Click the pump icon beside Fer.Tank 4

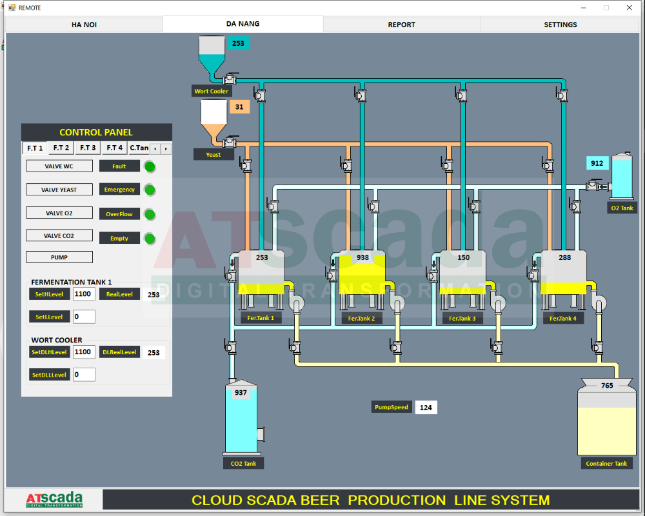[x=599, y=304]
